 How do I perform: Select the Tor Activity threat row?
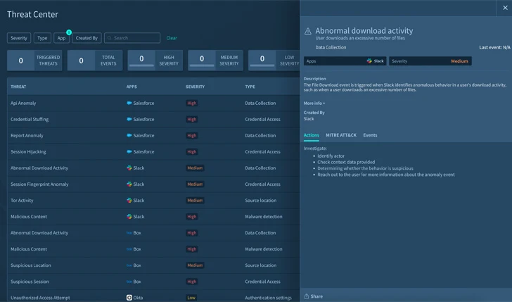tap(153, 201)
